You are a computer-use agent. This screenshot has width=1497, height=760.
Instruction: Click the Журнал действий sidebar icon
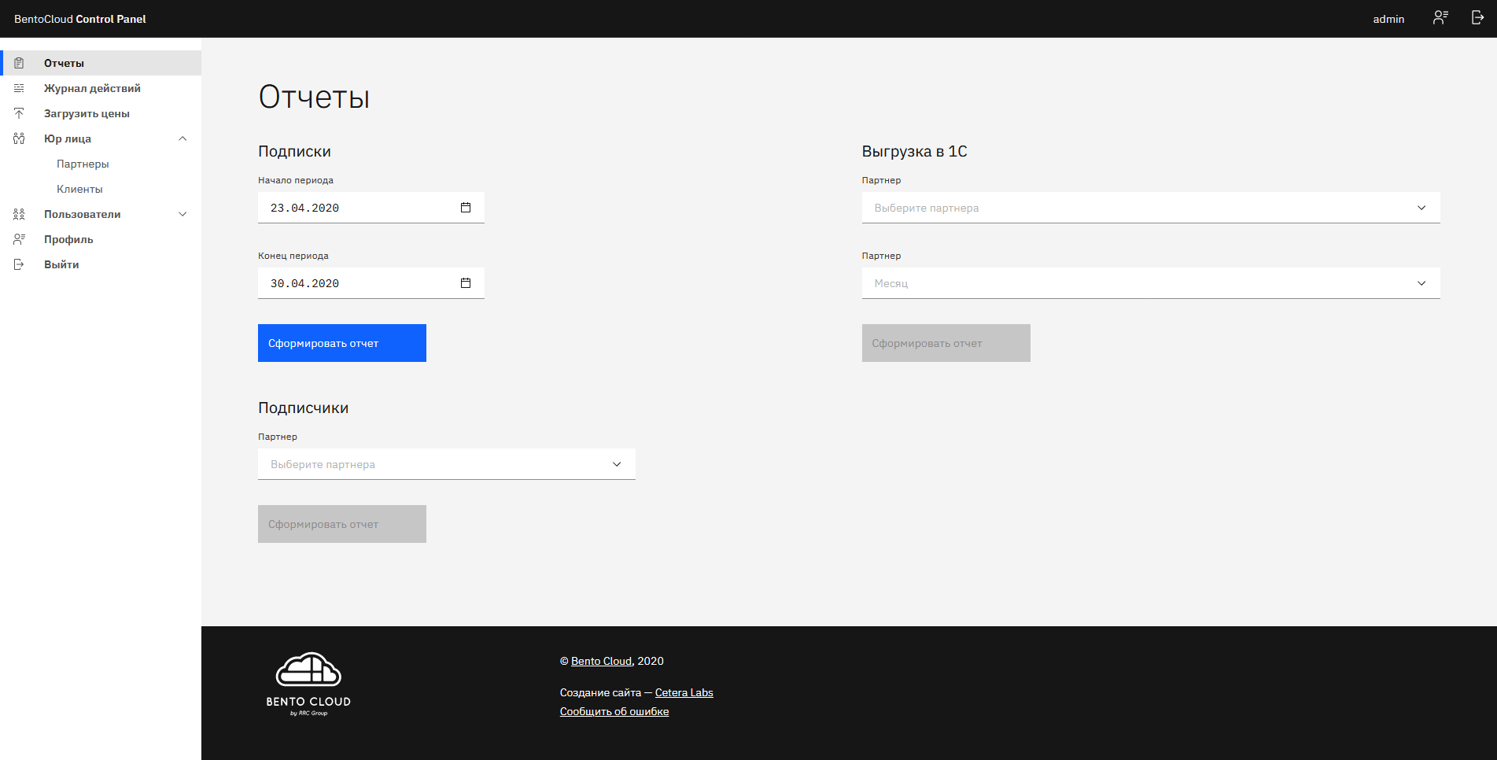point(19,88)
